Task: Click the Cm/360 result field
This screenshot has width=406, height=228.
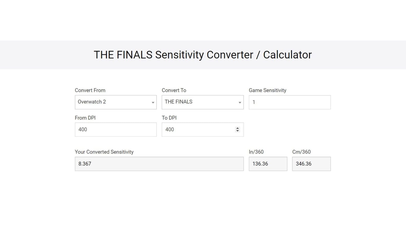Action: tap(311, 164)
